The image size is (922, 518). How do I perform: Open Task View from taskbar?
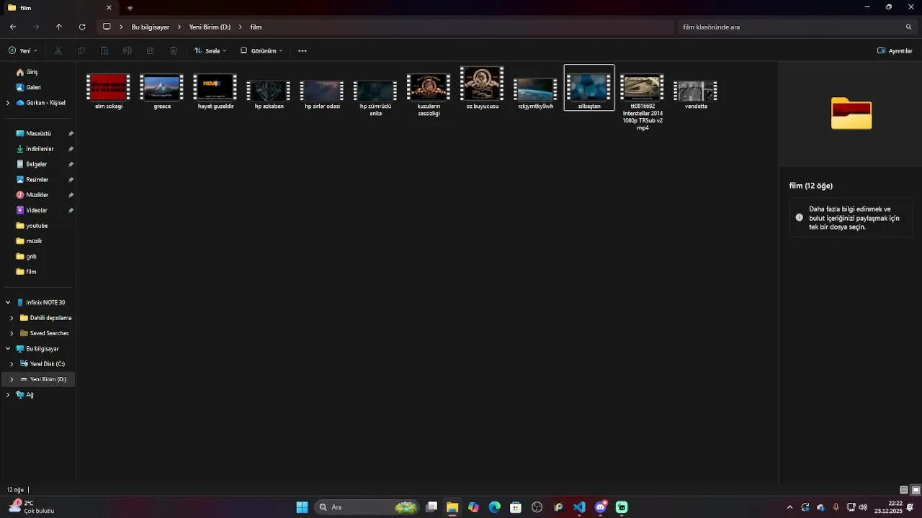[x=431, y=507]
